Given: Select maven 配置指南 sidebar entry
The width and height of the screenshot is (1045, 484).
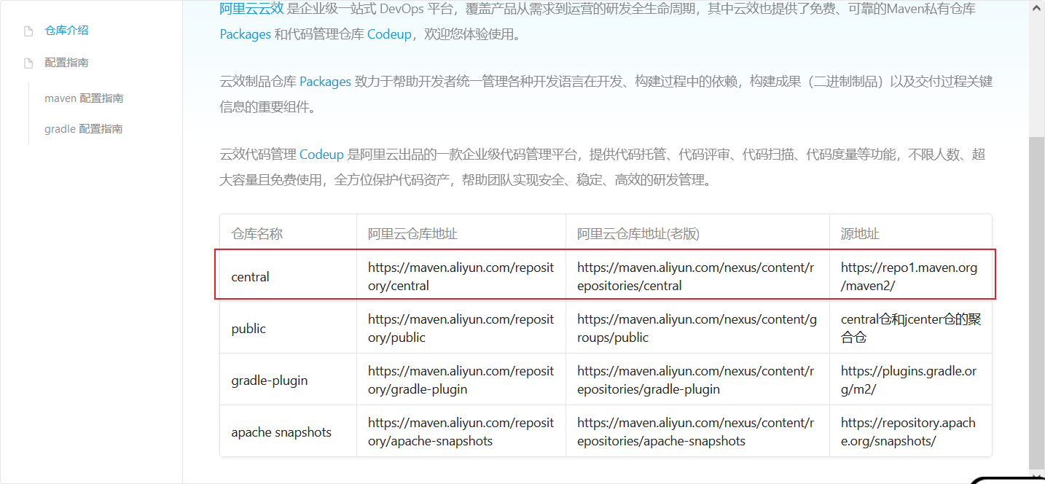Looking at the screenshot, I should 84,98.
